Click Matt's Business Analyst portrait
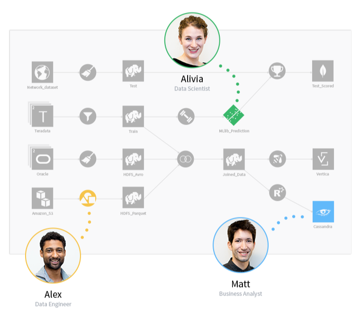This screenshot has width=360, height=315. 241,245
